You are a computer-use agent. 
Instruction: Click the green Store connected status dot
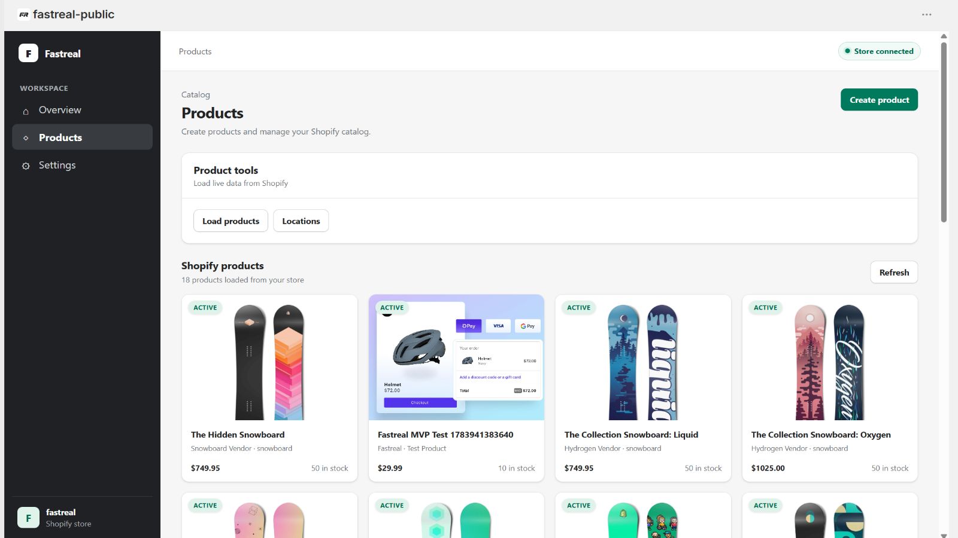tap(847, 51)
